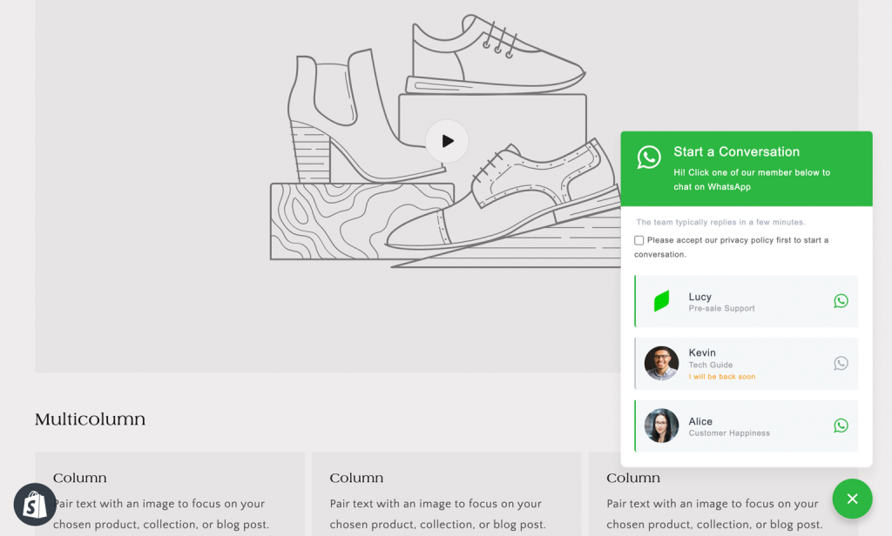Image resolution: width=892 pixels, height=536 pixels.
Task: Close the WhatsApp chat widget
Action: pos(852,499)
